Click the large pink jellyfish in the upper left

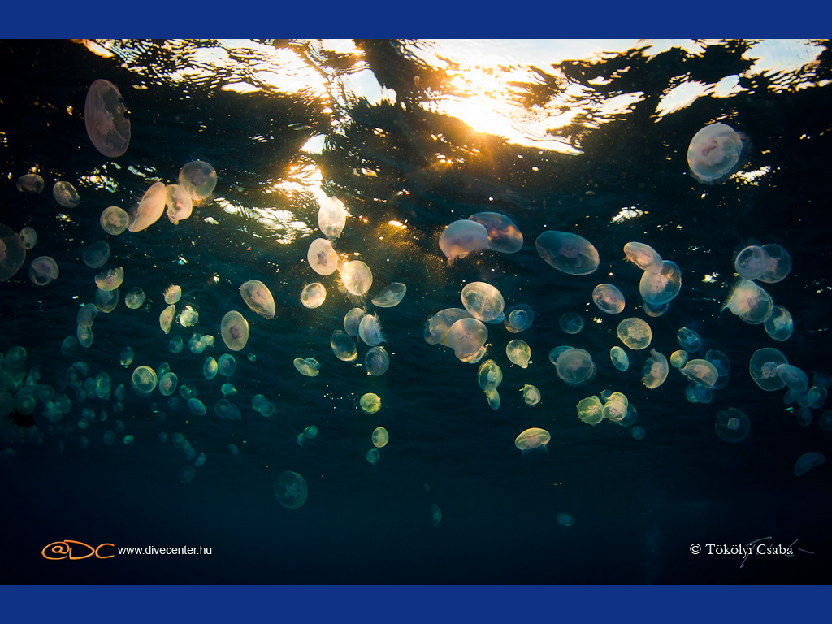(107, 118)
